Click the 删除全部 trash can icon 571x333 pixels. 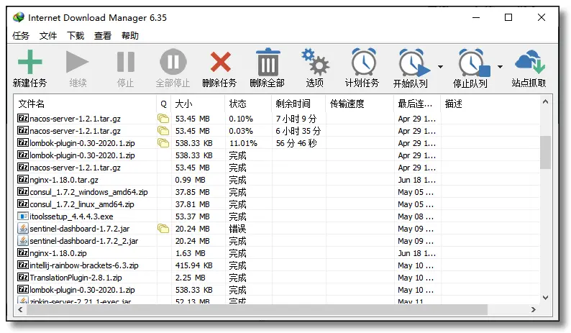(268, 62)
